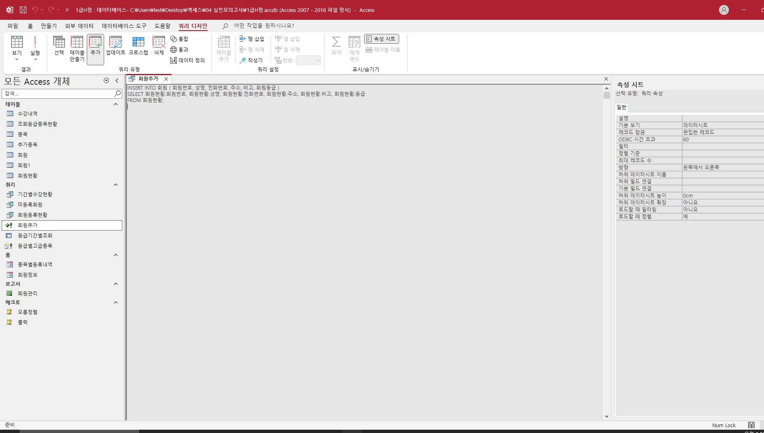Toggle the Union (통합) query option
The width and height of the screenshot is (764, 433).
[179, 39]
